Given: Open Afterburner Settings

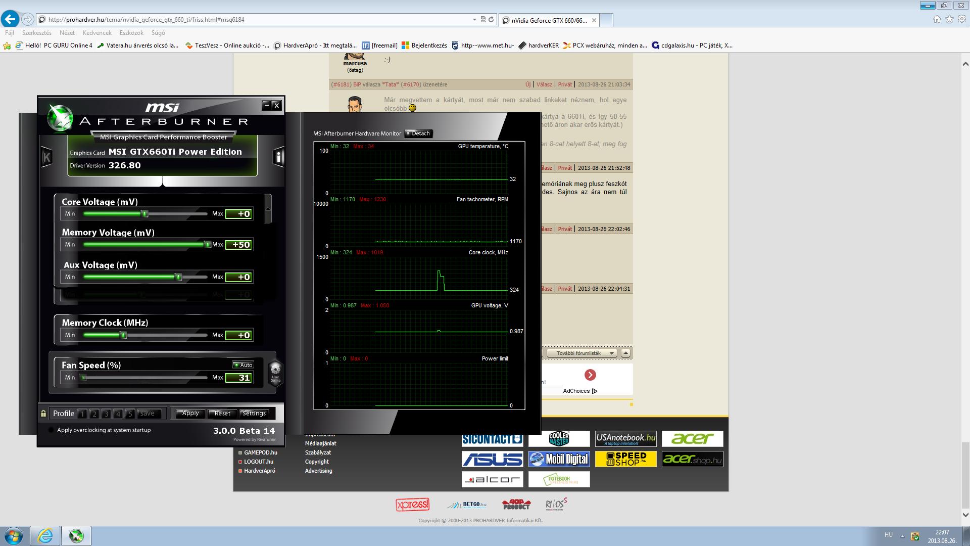Looking at the screenshot, I should (254, 413).
